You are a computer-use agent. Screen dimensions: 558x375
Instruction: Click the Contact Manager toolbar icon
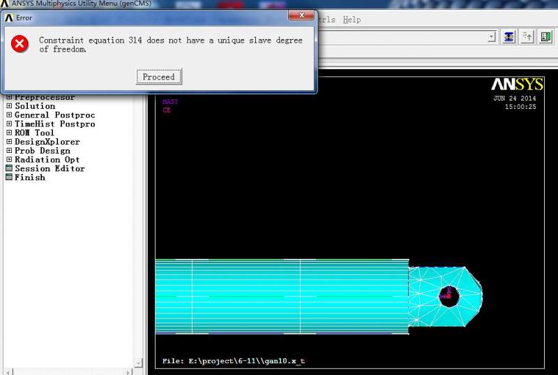click(545, 37)
